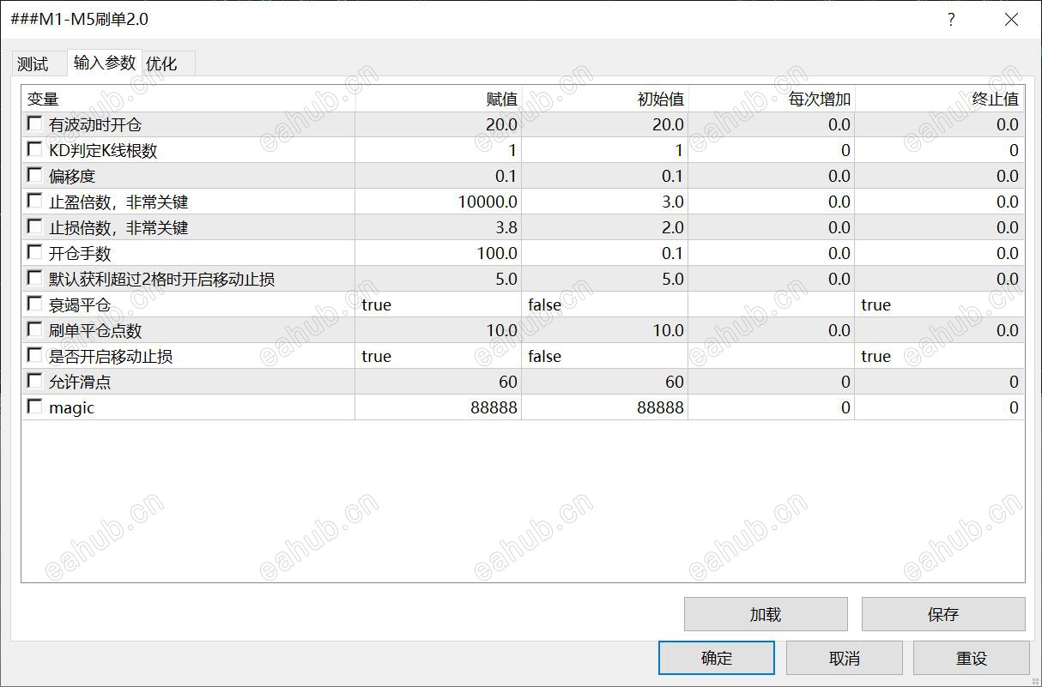The height and width of the screenshot is (687, 1042).
Task: Open 初始值 false dropdown for 是否开启移动止损
Action: pyautogui.click(x=605, y=356)
